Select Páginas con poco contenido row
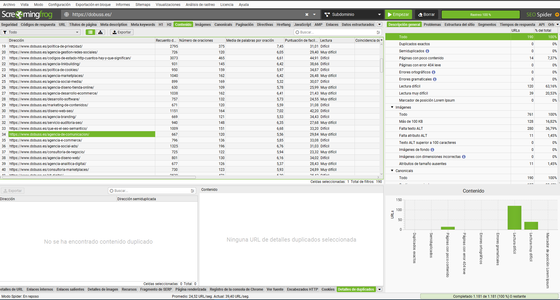 point(472,58)
